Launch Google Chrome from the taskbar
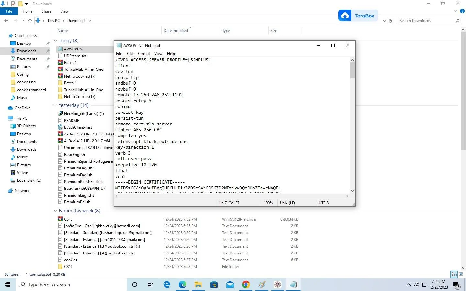The image size is (466, 291). pyautogui.click(x=246, y=285)
